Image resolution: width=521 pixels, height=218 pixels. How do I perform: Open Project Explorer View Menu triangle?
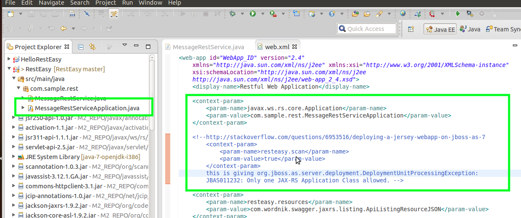[x=125, y=45]
